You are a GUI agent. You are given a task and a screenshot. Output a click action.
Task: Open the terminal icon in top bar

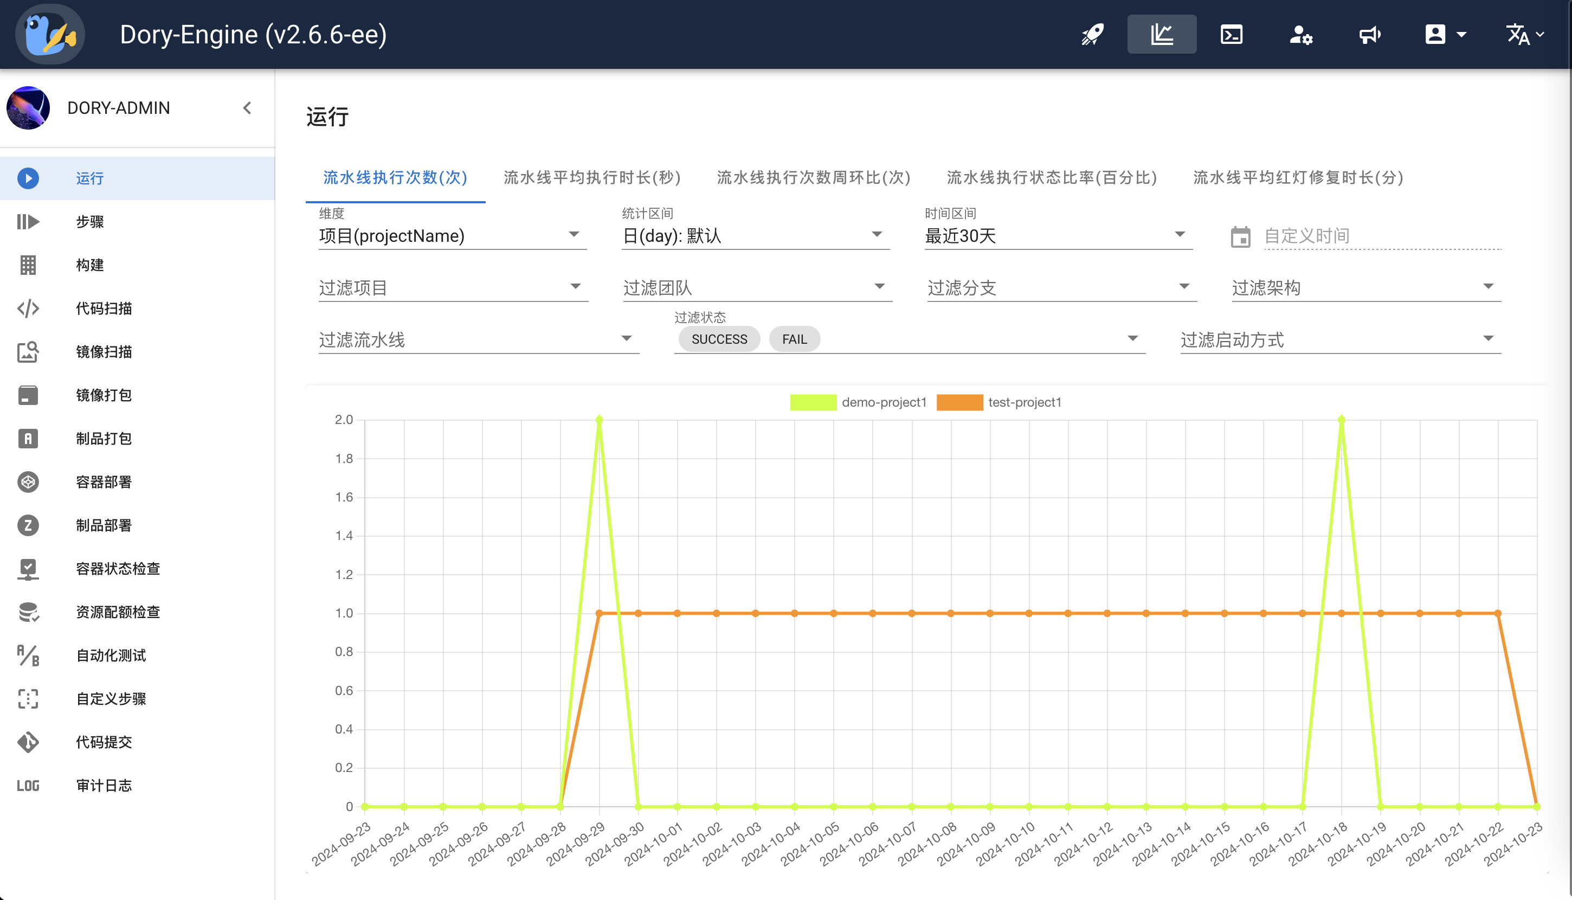coord(1232,34)
